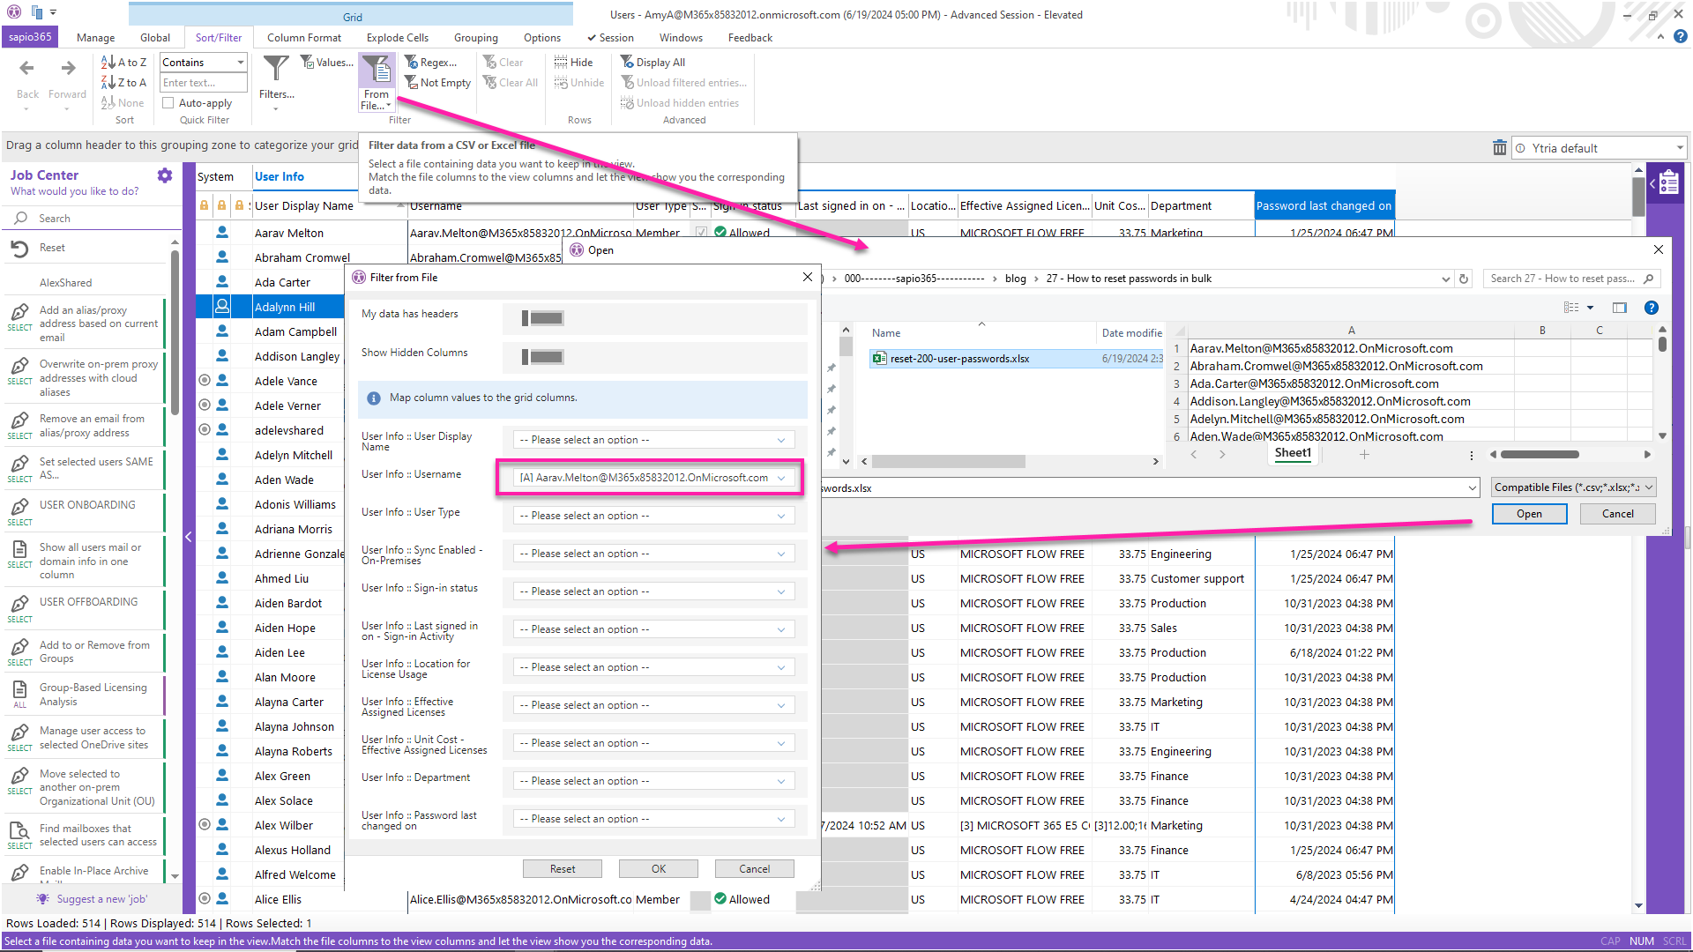
Task: Click the Display All icon
Action: [x=628, y=63]
